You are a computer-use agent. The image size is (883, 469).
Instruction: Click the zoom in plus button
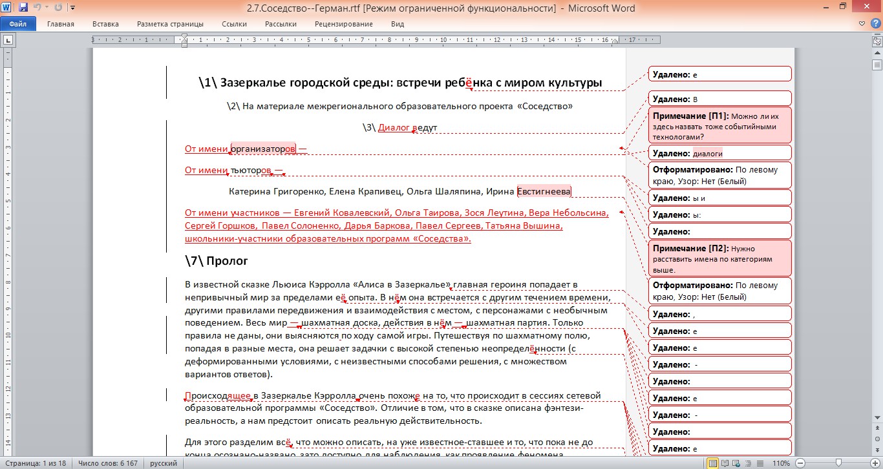(874, 463)
